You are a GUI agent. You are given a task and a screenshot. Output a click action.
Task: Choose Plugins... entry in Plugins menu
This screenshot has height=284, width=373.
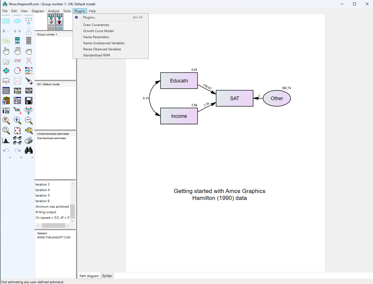click(111, 17)
